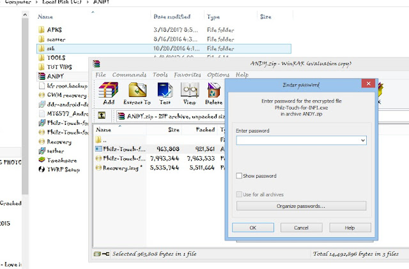Open the Favorites menu in WinRAR
The width and height of the screenshot is (409, 269).
click(187, 75)
